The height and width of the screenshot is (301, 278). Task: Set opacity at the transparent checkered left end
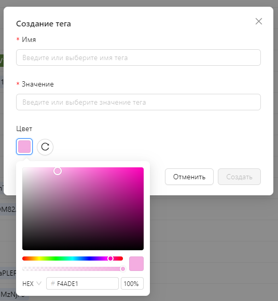coord(24,269)
